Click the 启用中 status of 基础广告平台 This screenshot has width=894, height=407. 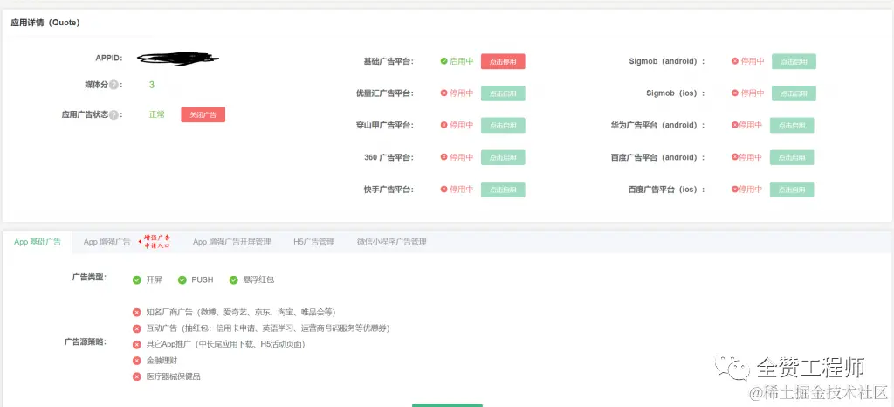(462, 61)
